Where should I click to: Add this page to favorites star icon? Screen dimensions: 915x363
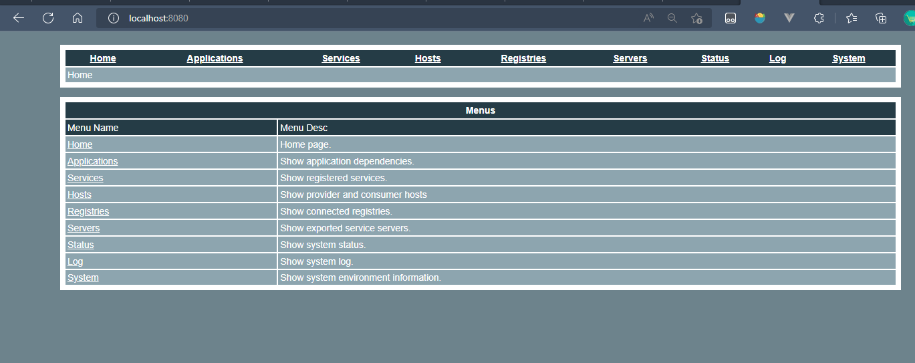click(696, 18)
